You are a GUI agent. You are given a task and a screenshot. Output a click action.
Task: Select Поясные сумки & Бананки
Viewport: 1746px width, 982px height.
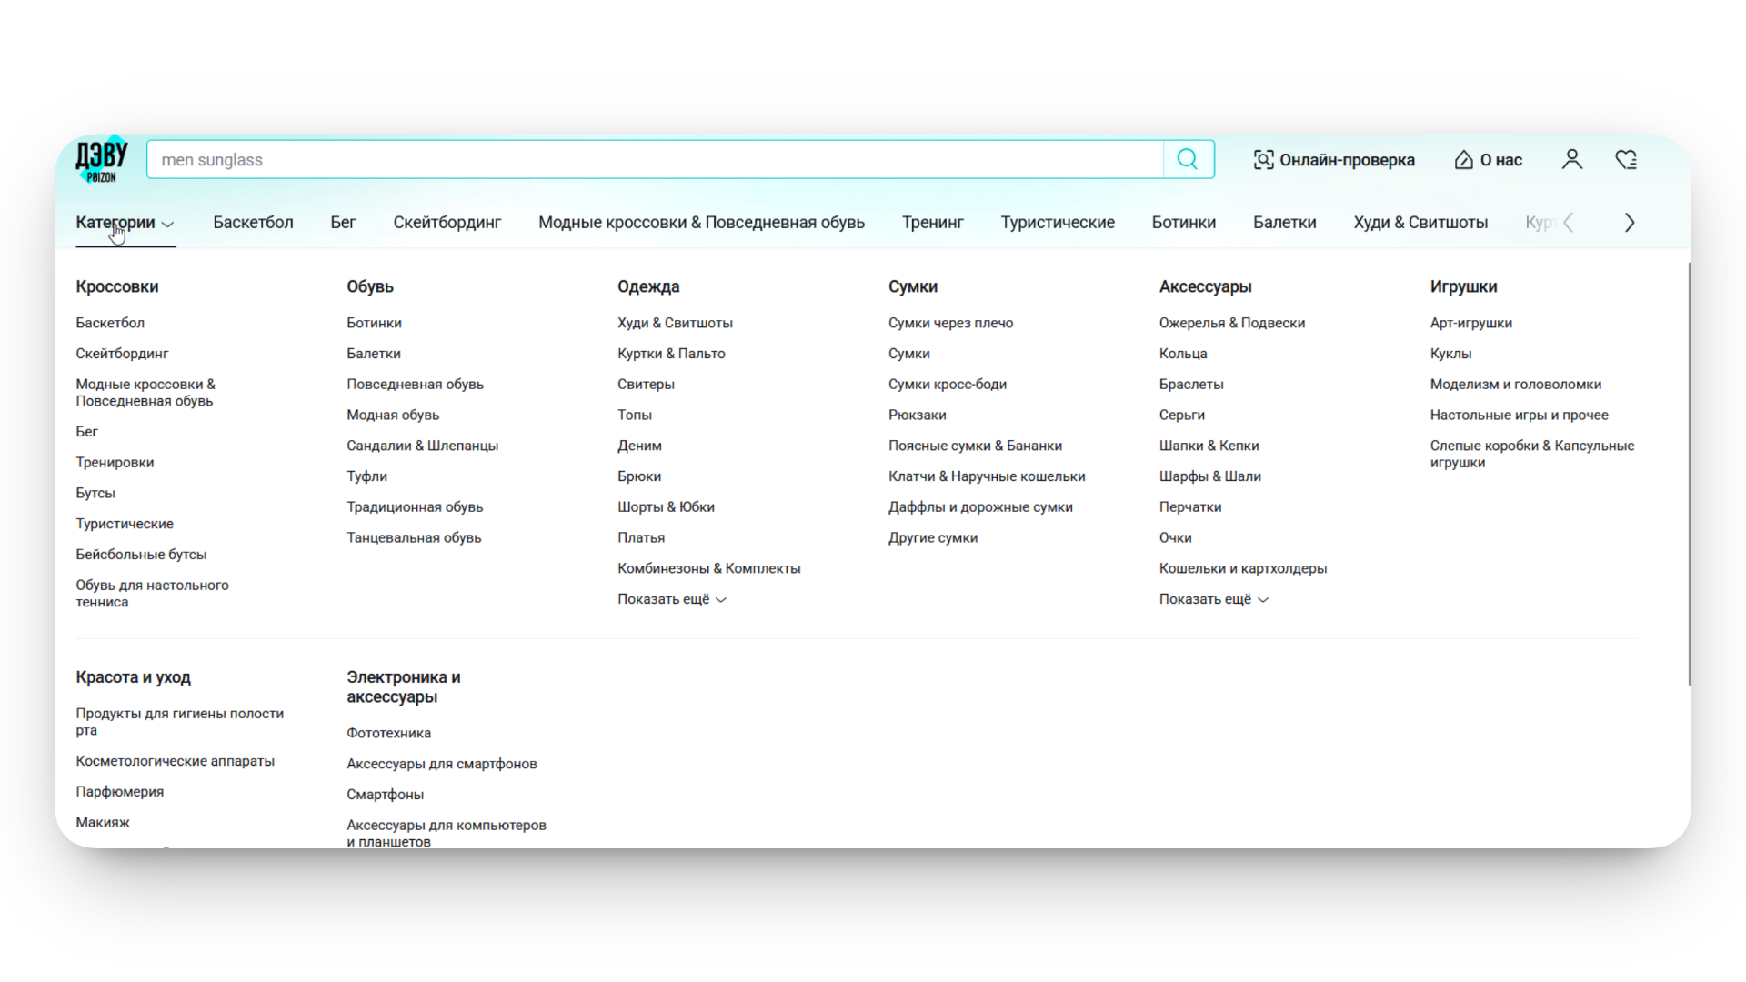coord(975,446)
